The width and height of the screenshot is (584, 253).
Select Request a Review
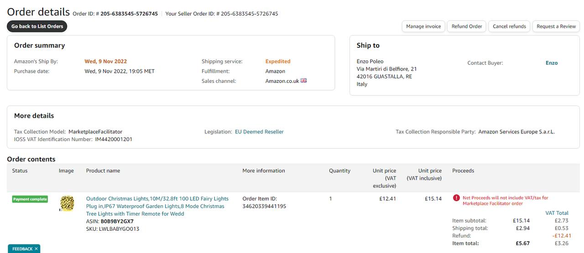(x=556, y=26)
